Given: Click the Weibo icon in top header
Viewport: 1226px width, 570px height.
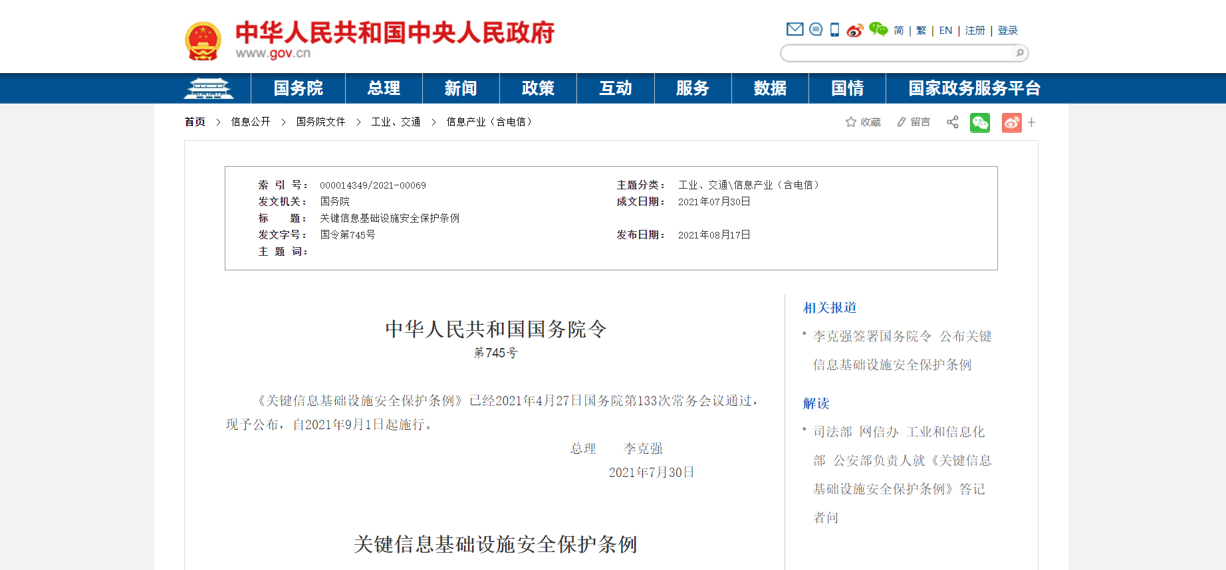Looking at the screenshot, I should click(x=854, y=31).
